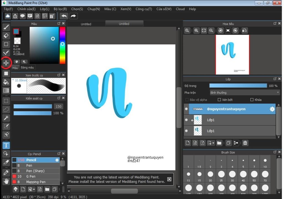Select the Bucket fill tool
This screenshot has width=284, height=199.
tap(6, 82)
